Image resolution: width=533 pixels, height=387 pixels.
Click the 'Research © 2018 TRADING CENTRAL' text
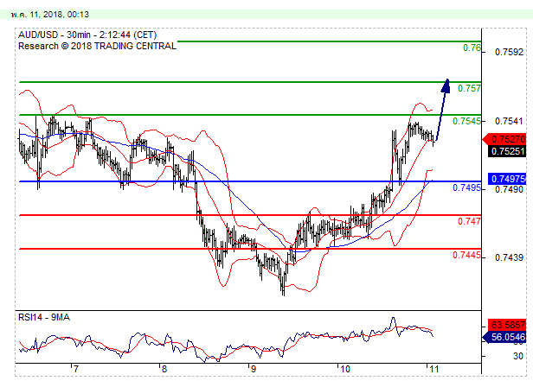(x=97, y=46)
